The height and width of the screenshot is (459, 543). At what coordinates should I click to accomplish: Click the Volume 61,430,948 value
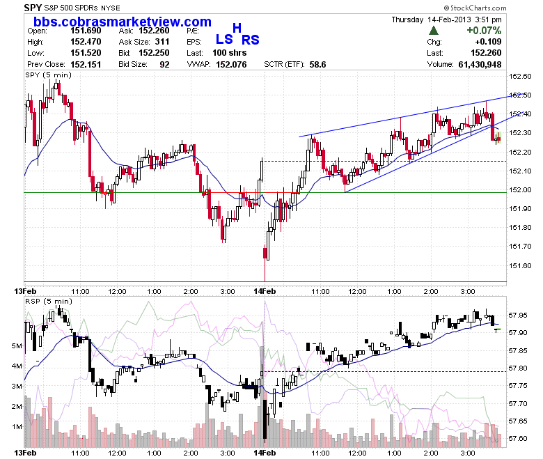[480, 65]
